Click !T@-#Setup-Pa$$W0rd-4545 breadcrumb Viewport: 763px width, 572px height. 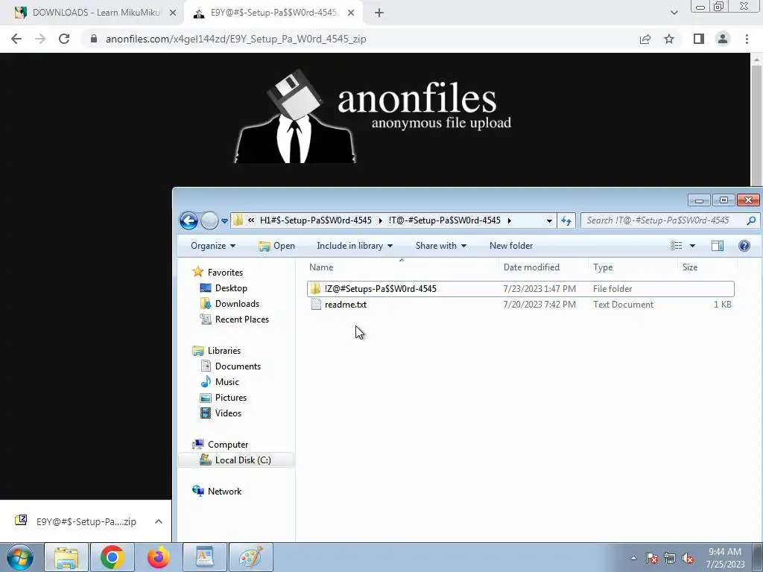444,220
